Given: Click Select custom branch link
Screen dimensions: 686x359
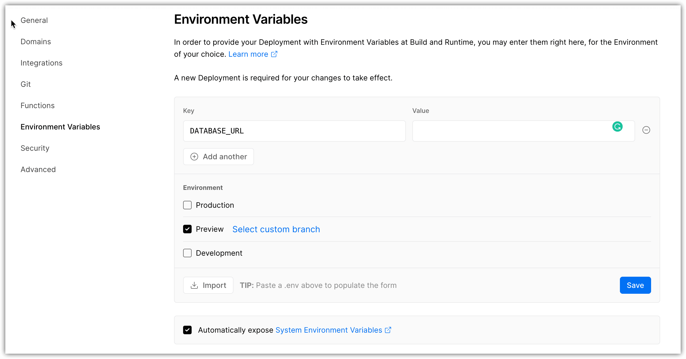Looking at the screenshot, I should click(276, 229).
